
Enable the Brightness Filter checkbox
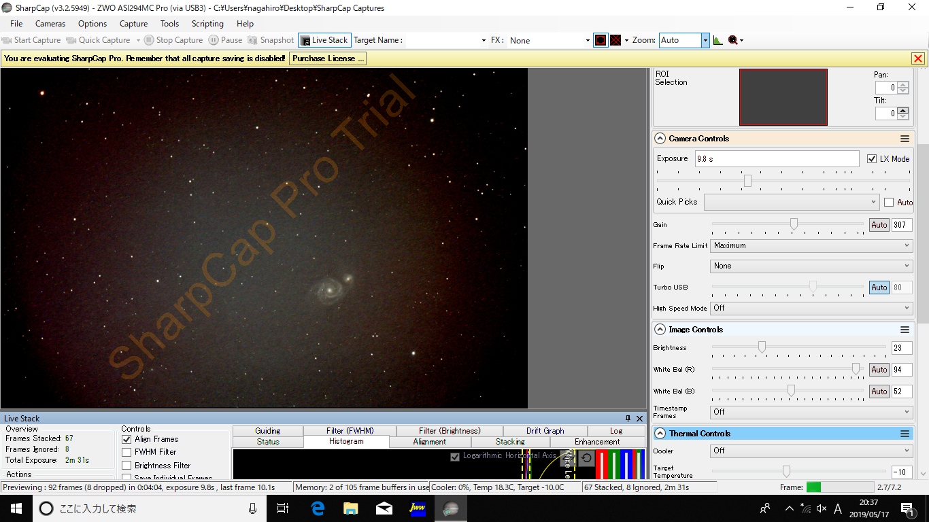pos(126,466)
